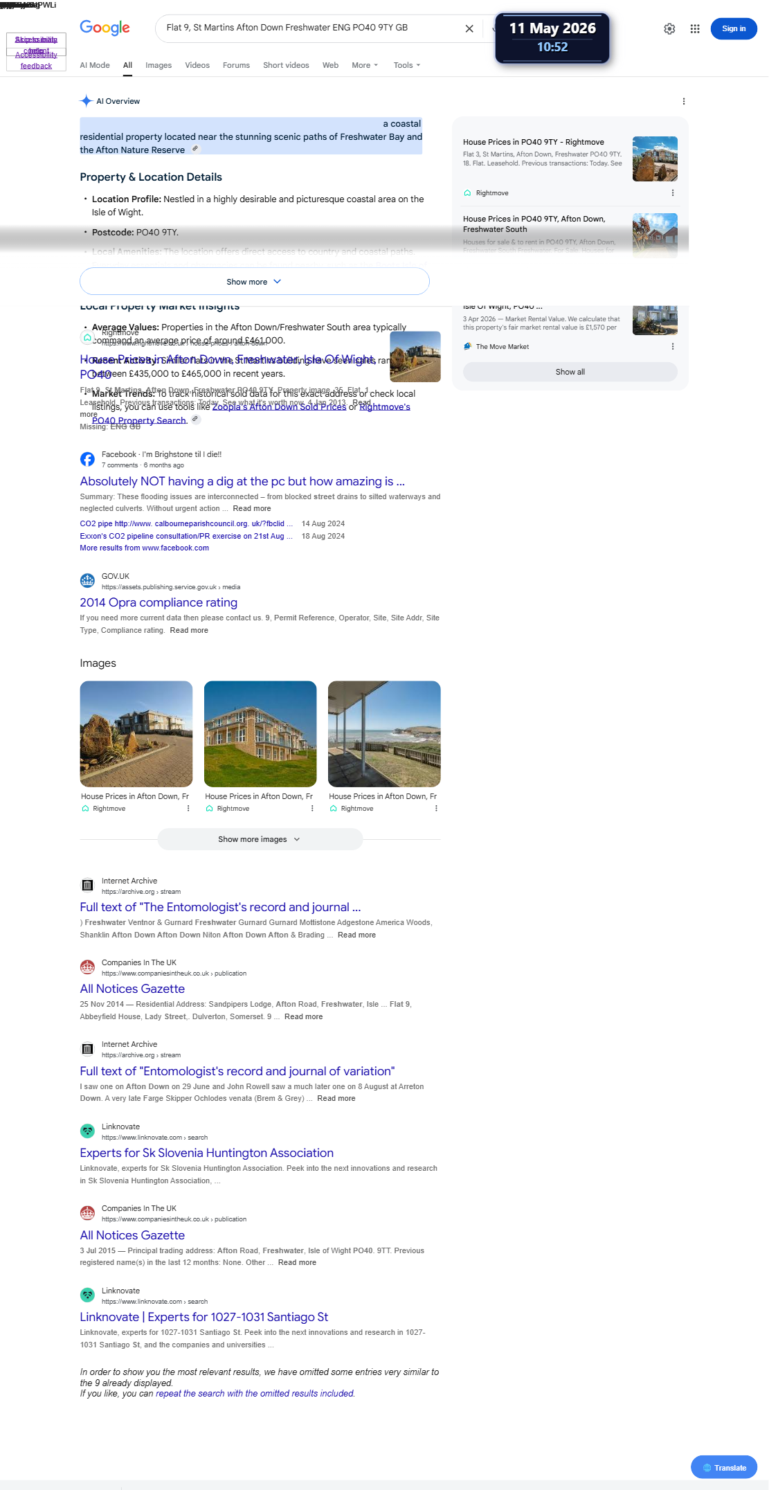Open the Tools dropdown

407,65
